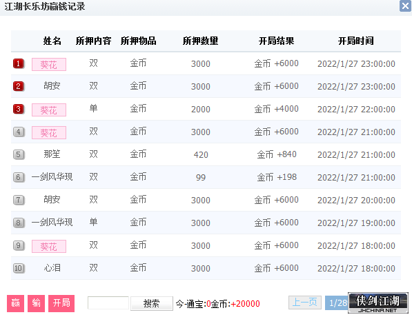Click 单 bet content in row 8
Screen dimensions: 412x317
pyautogui.click(x=94, y=222)
